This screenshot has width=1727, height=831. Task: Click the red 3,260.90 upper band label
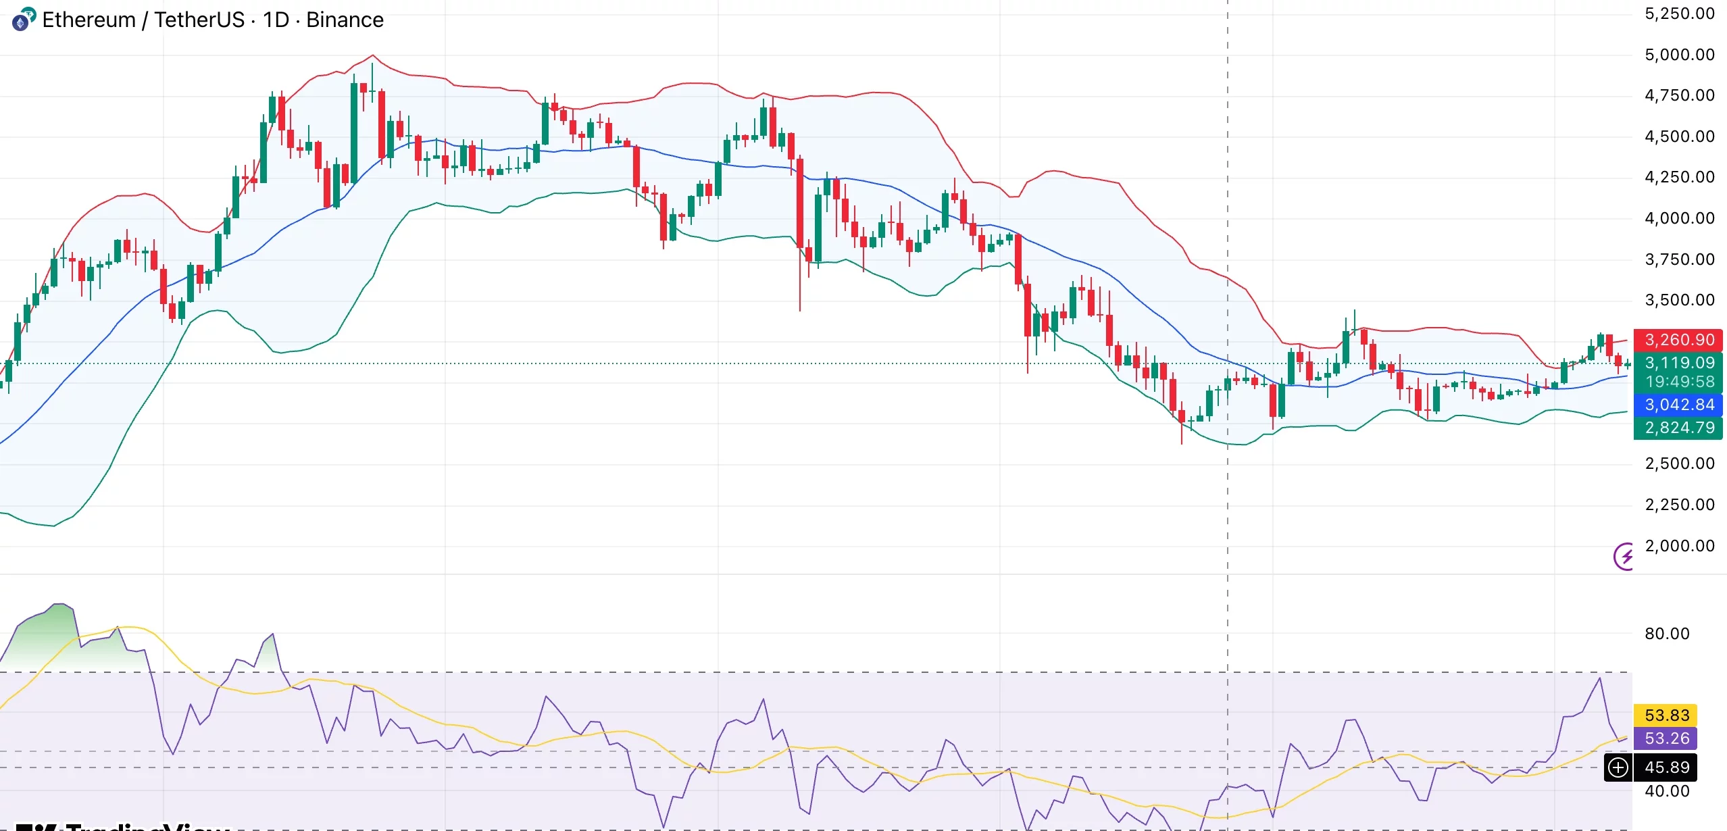pos(1678,340)
